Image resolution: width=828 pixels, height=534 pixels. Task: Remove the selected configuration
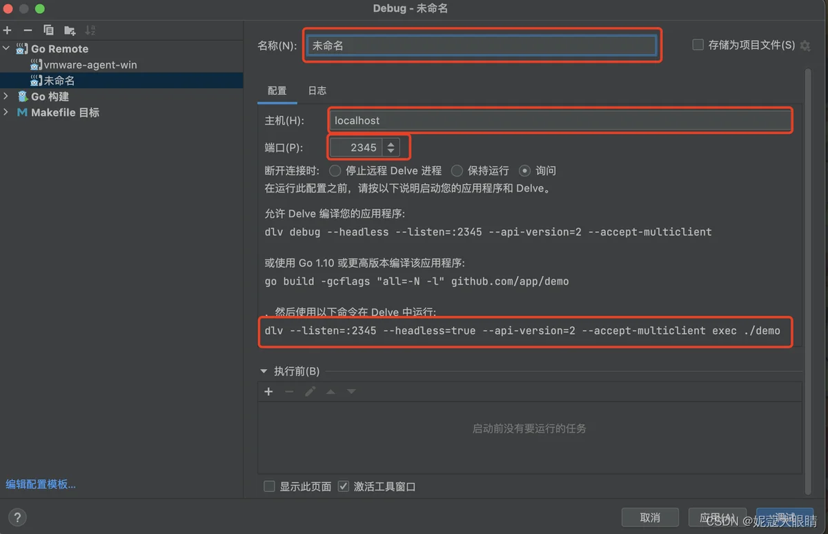coord(26,30)
